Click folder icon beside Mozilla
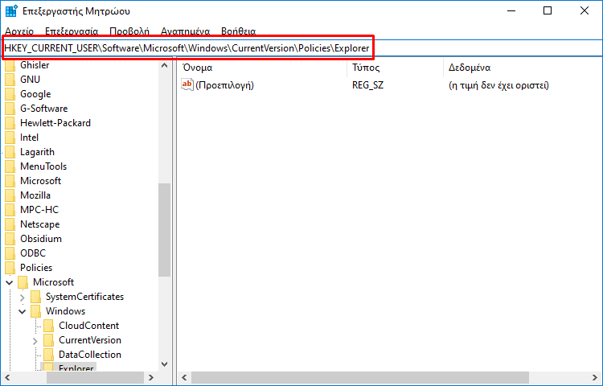This screenshot has height=386, width=603. (10, 195)
